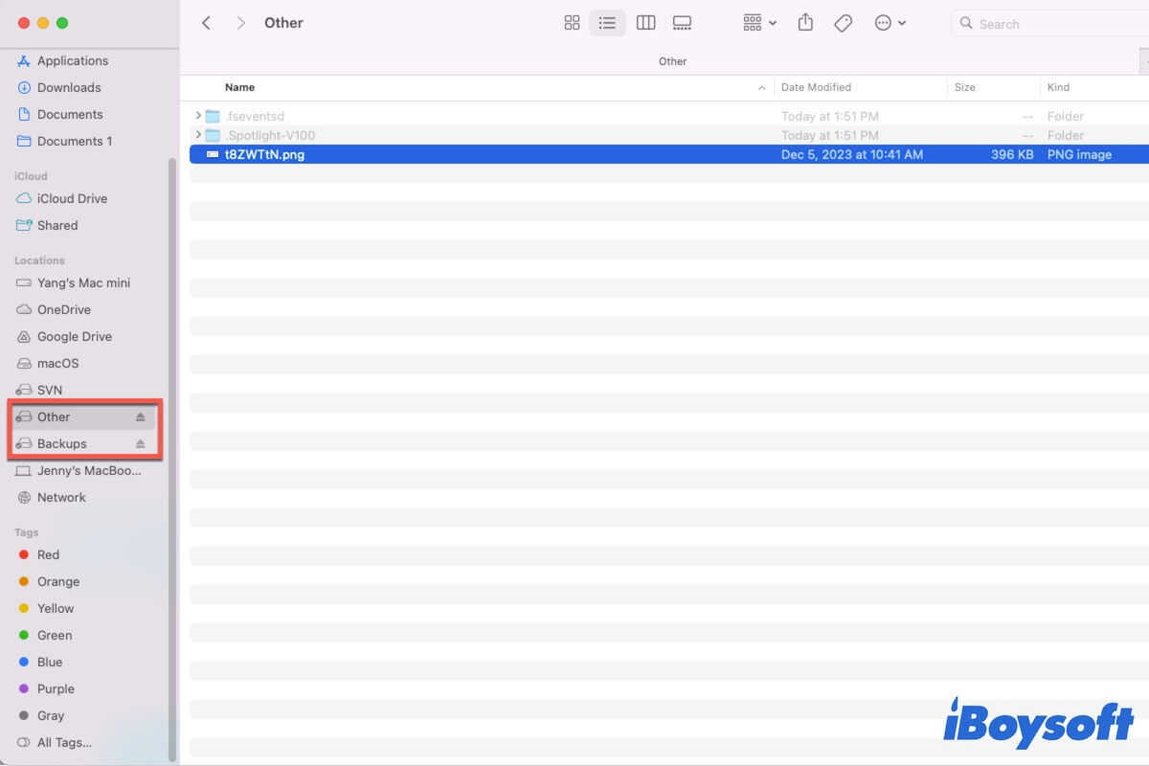Eject the Other drive
The width and height of the screenshot is (1149, 766).
pyautogui.click(x=142, y=417)
